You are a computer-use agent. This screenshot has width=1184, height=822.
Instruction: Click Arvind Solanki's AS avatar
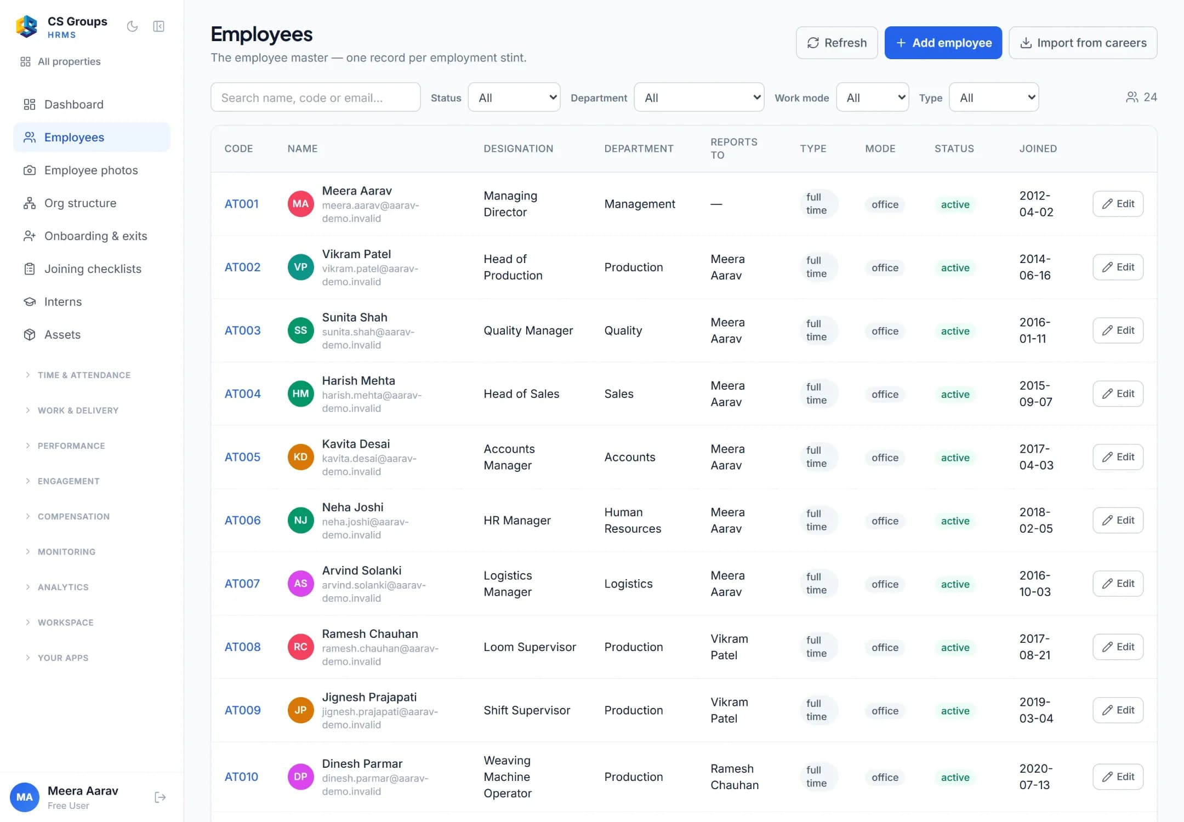(x=300, y=584)
